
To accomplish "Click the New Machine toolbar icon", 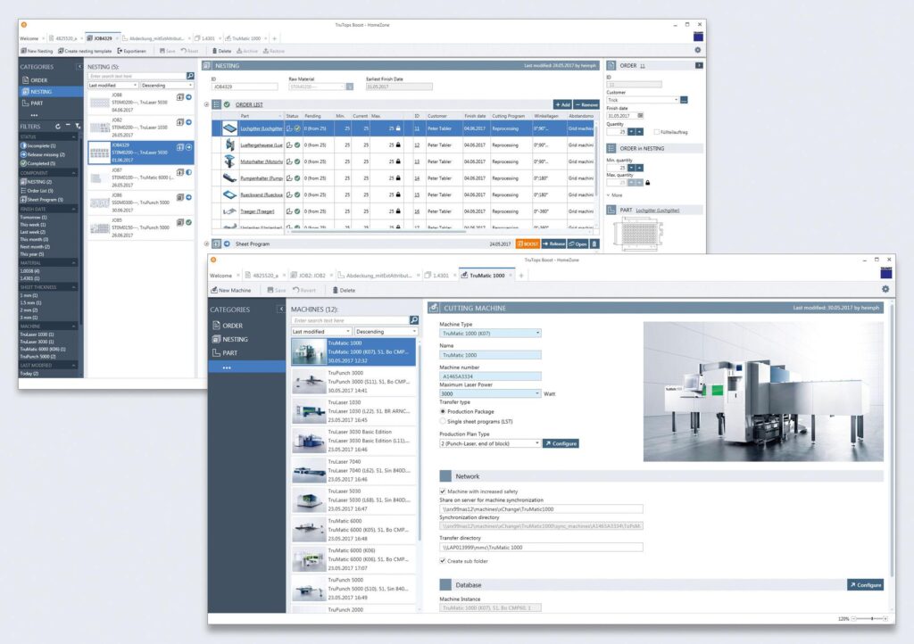I will (x=214, y=290).
